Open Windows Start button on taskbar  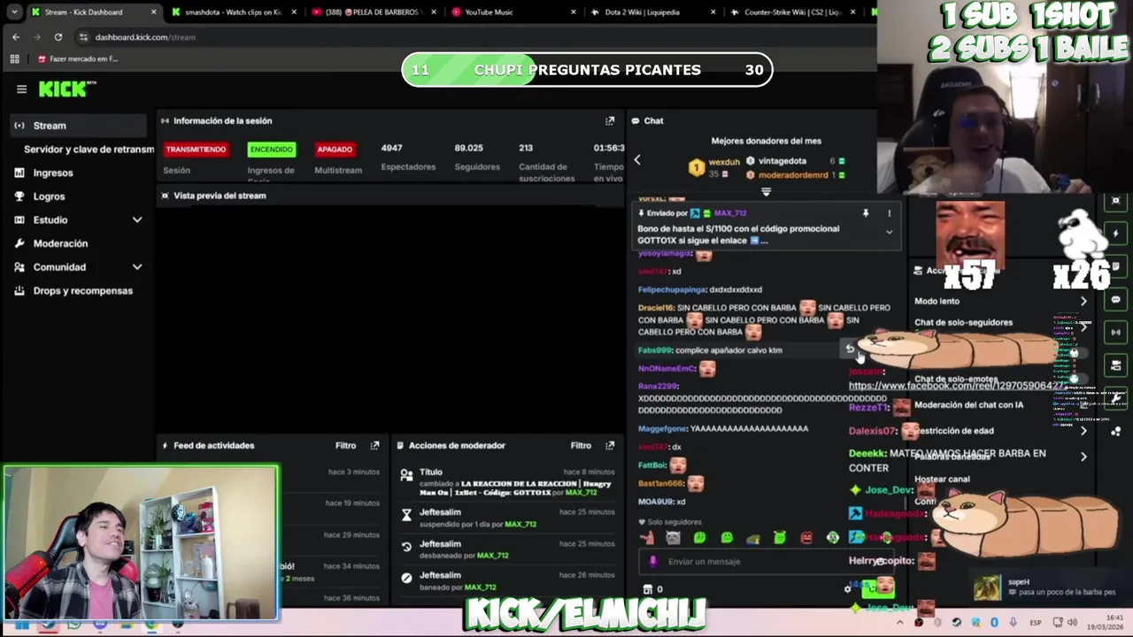tap(21, 624)
